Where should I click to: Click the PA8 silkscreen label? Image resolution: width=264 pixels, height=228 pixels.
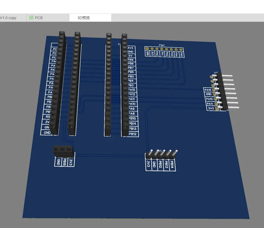point(132,114)
